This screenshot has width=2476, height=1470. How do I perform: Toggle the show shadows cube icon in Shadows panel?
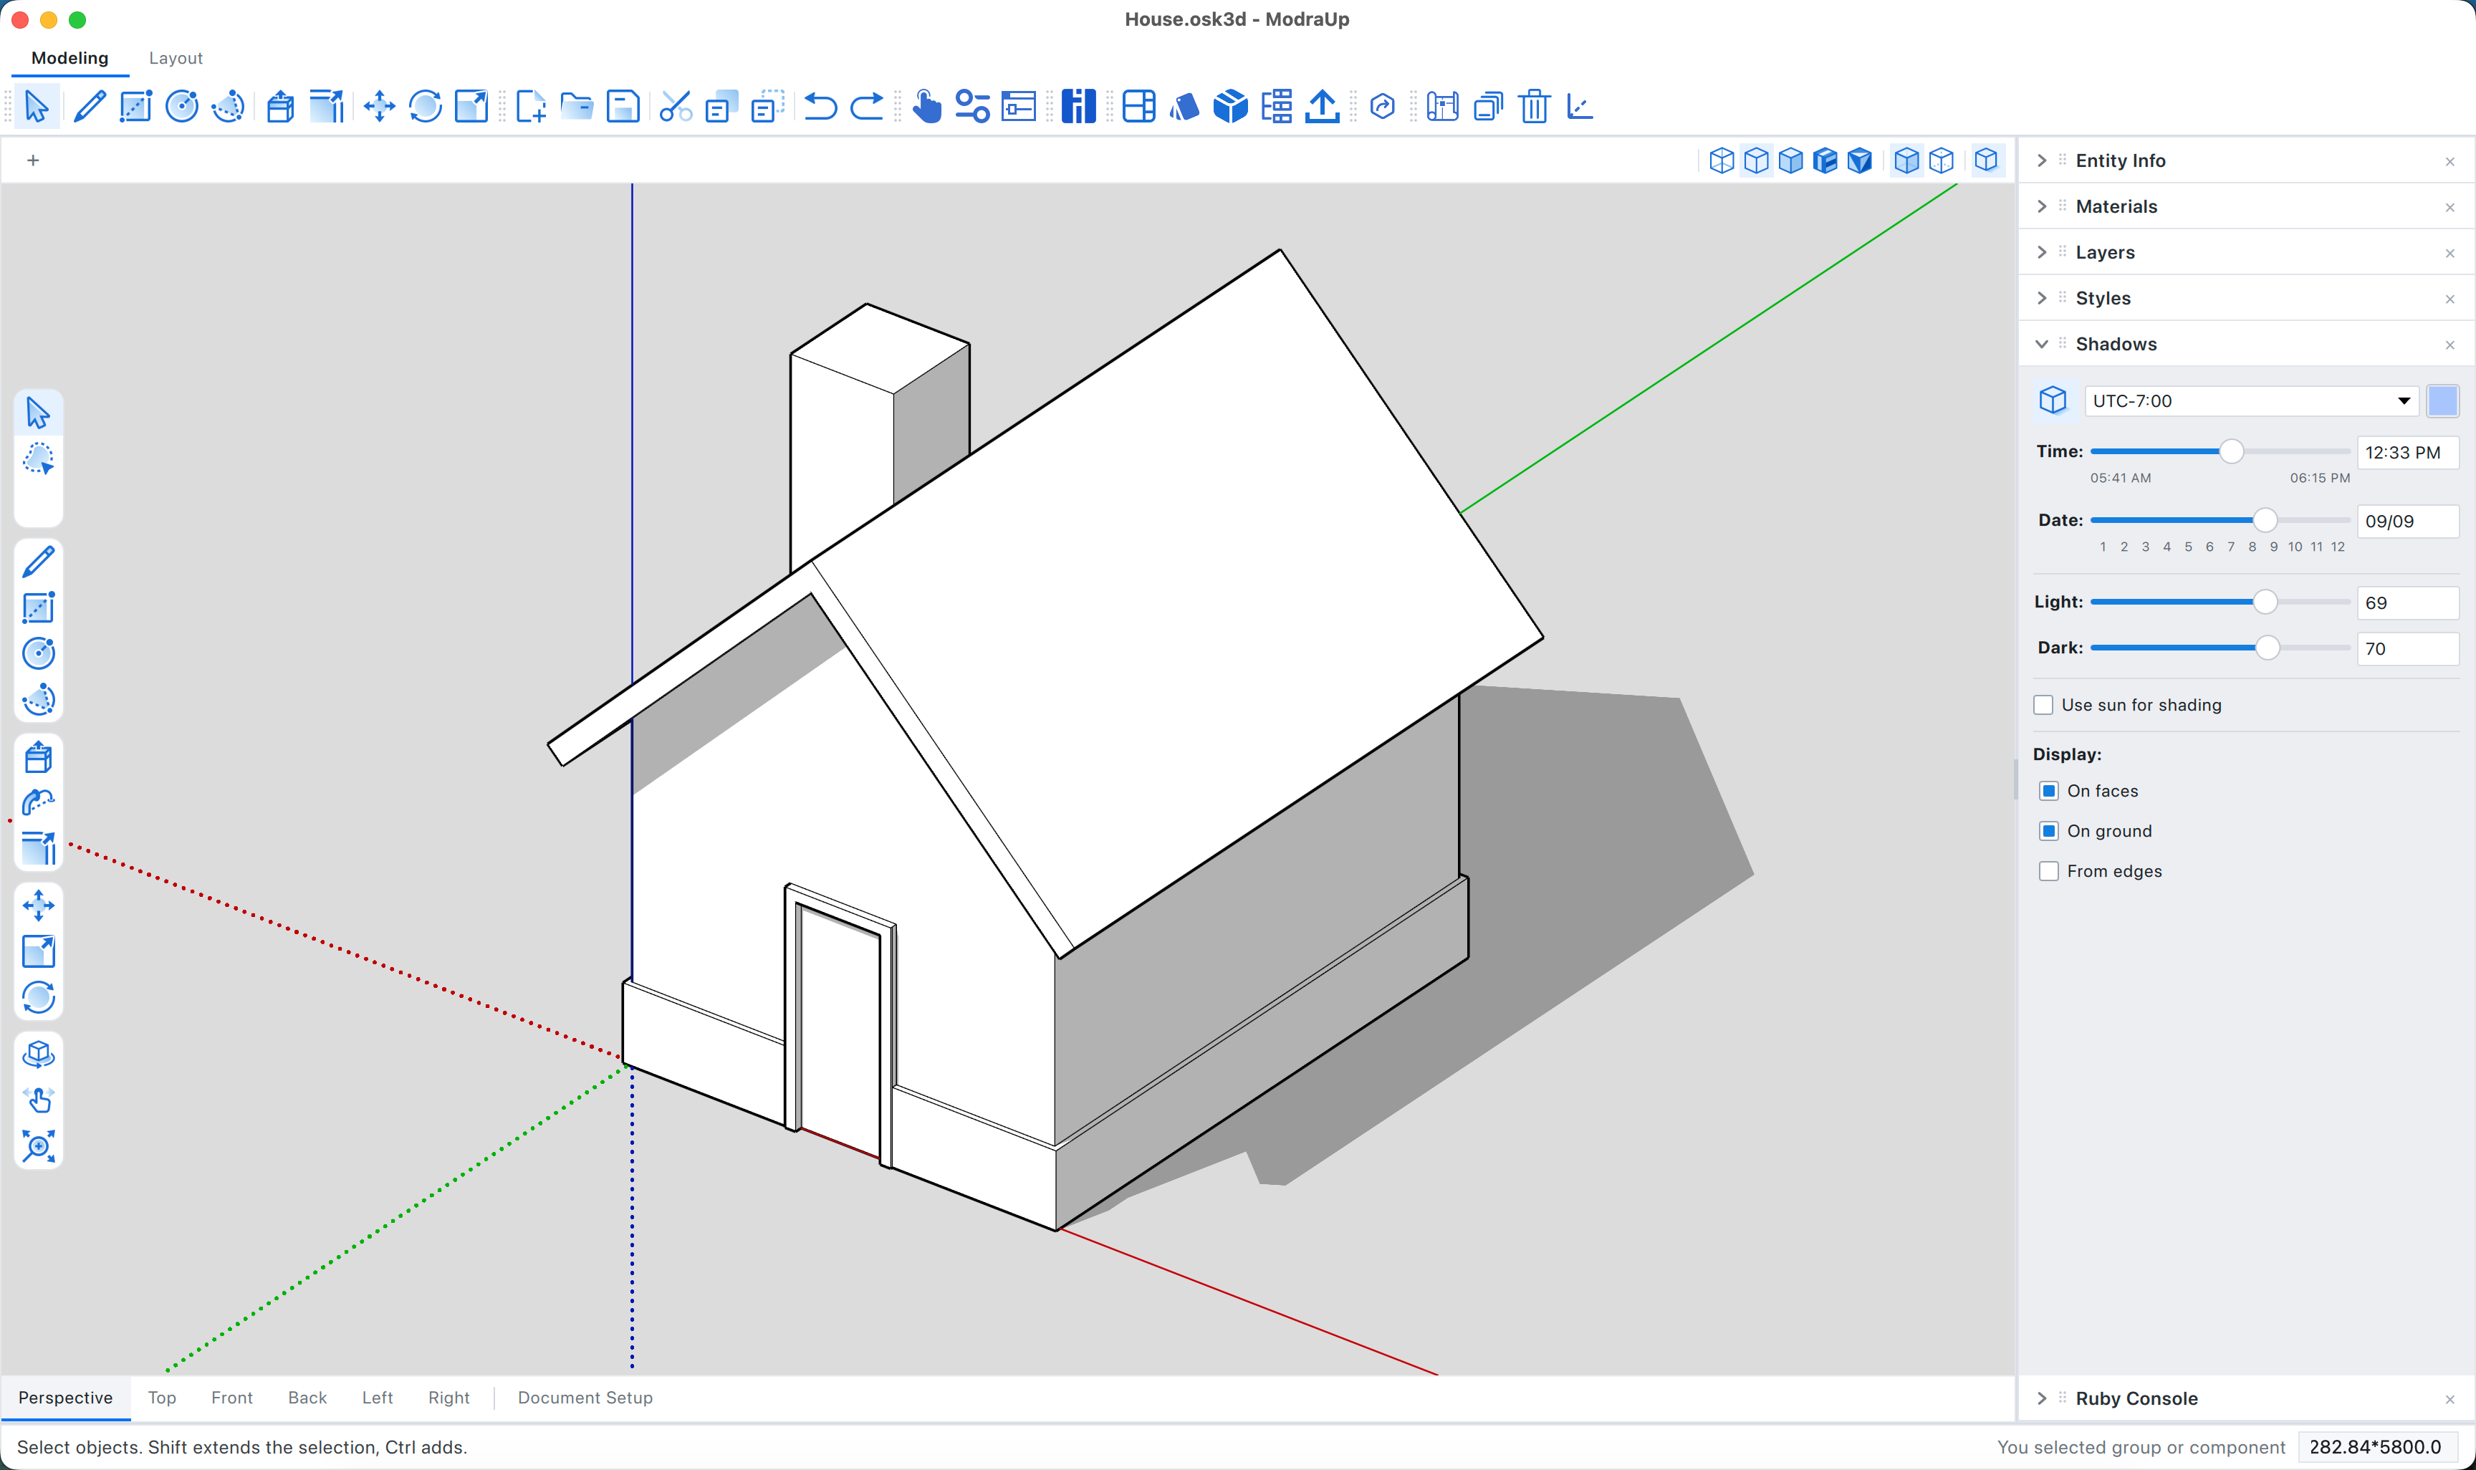(2053, 400)
